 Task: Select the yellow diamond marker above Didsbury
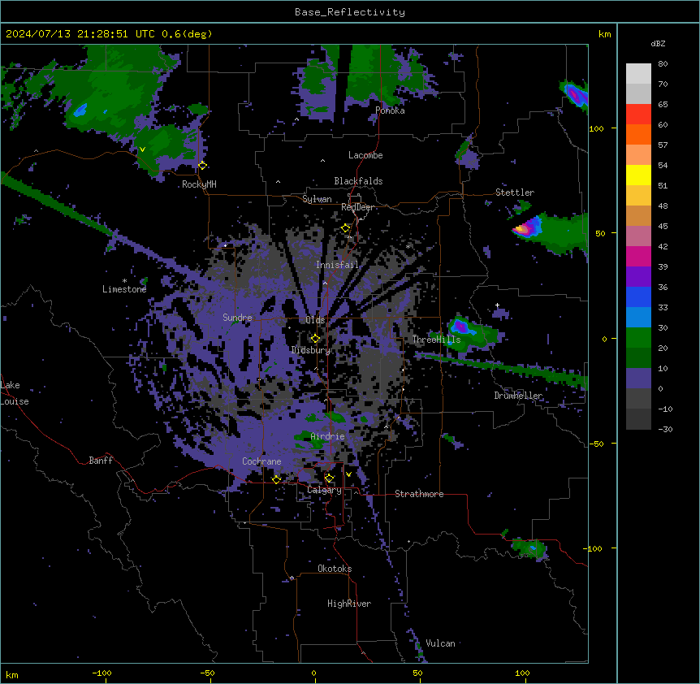coord(315,339)
